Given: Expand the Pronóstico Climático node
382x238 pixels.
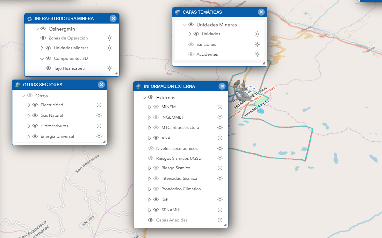Looking at the screenshot, I should point(150,189).
